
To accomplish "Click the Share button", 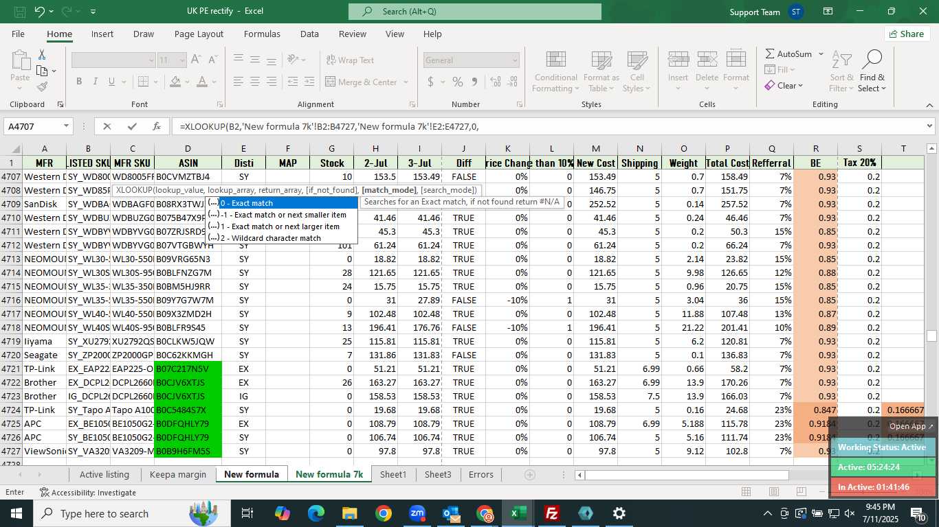I will click(907, 34).
